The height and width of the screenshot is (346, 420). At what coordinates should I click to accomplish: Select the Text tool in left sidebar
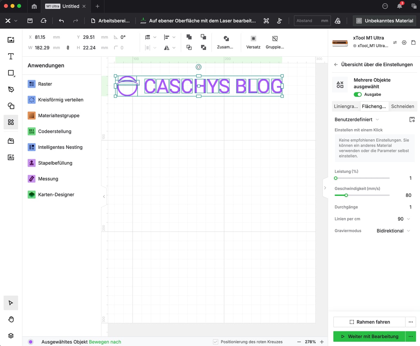pos(11,56)
